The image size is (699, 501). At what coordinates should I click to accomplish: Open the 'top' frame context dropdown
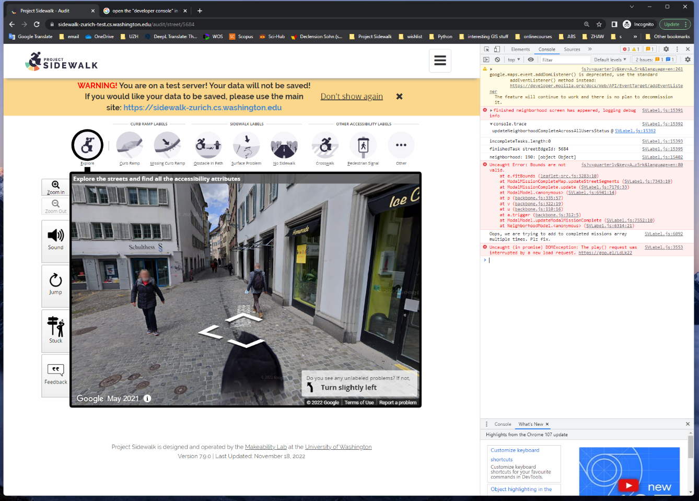512,59
